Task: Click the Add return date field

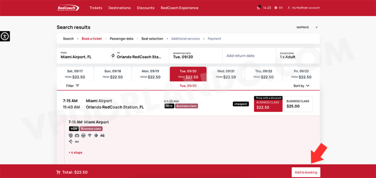Action: coord(249,55)
